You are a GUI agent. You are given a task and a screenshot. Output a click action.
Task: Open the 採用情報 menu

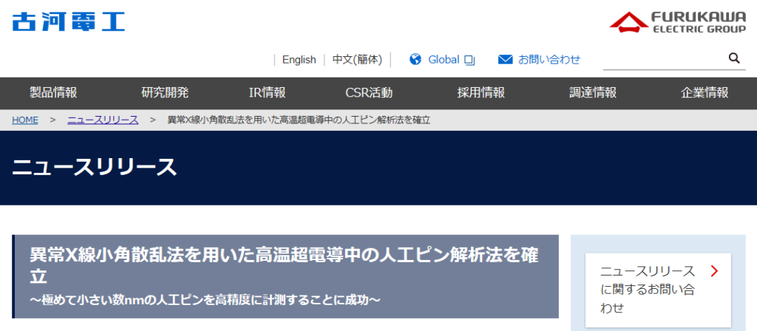[481, 92]
